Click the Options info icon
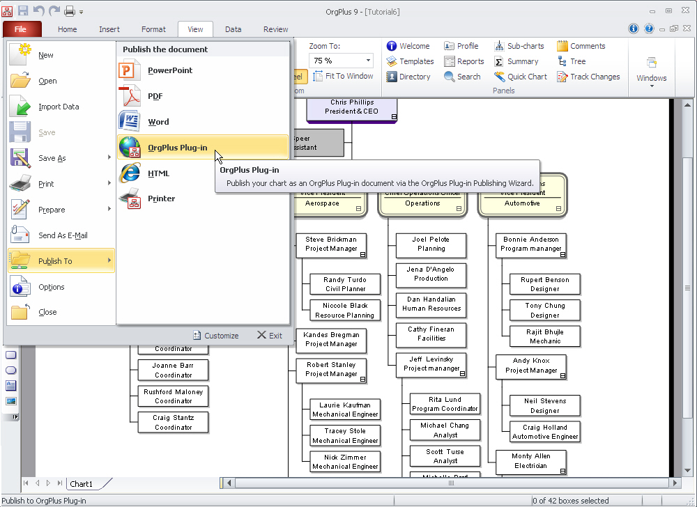The width and height of the screenshot is (697, 507). point(20,287)
